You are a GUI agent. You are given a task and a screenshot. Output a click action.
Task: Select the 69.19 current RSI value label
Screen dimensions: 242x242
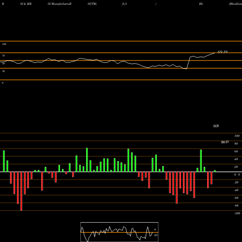pyautogui.click(x=223, y=52)
